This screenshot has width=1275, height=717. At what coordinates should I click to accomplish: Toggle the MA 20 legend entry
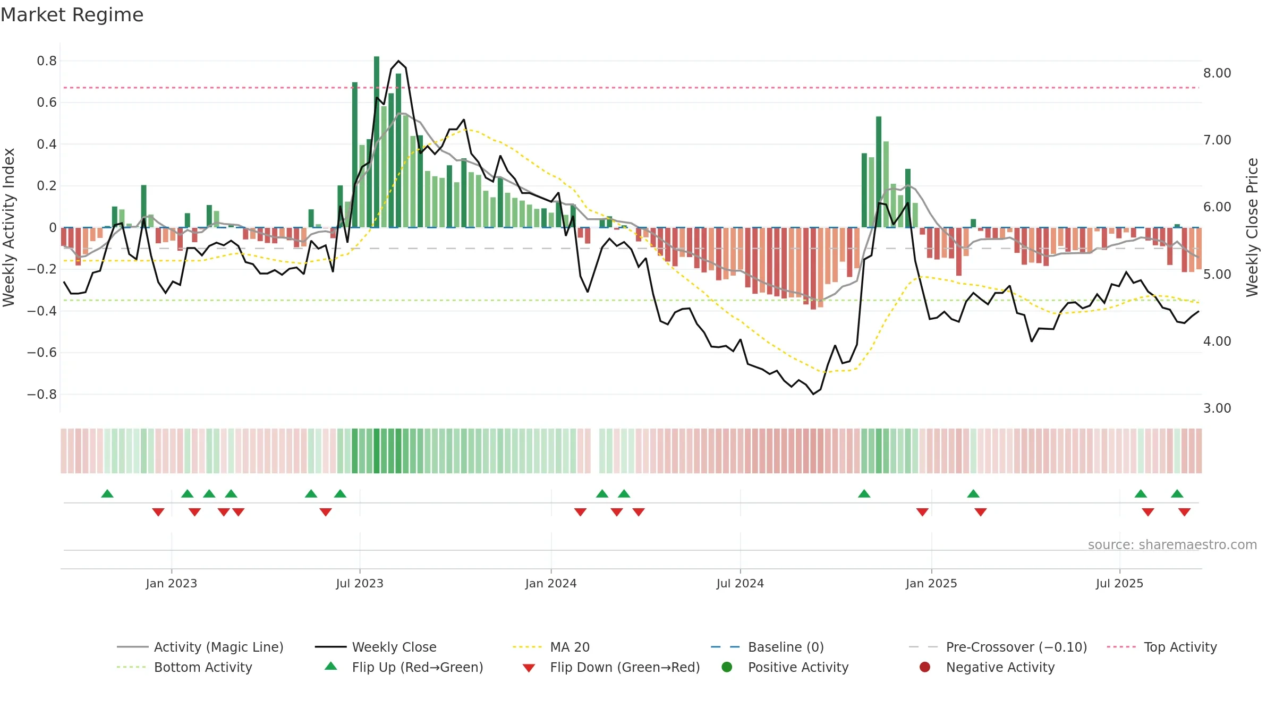coord(551,647)
